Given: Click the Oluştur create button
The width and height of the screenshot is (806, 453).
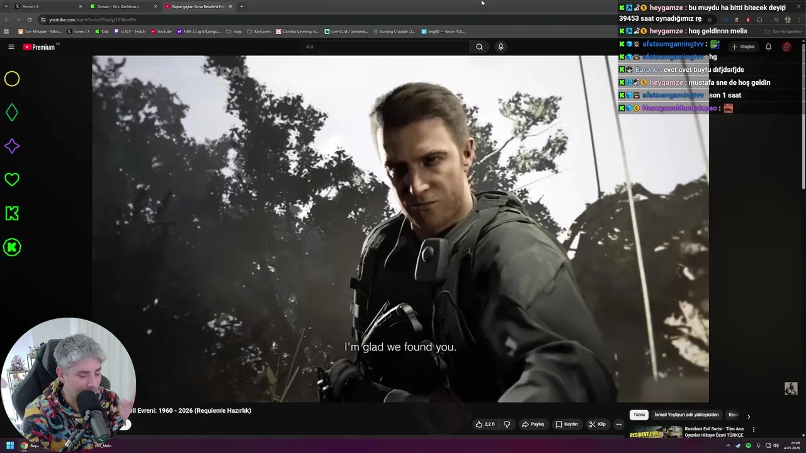Looking at the screenshot, I should [743, 47].
